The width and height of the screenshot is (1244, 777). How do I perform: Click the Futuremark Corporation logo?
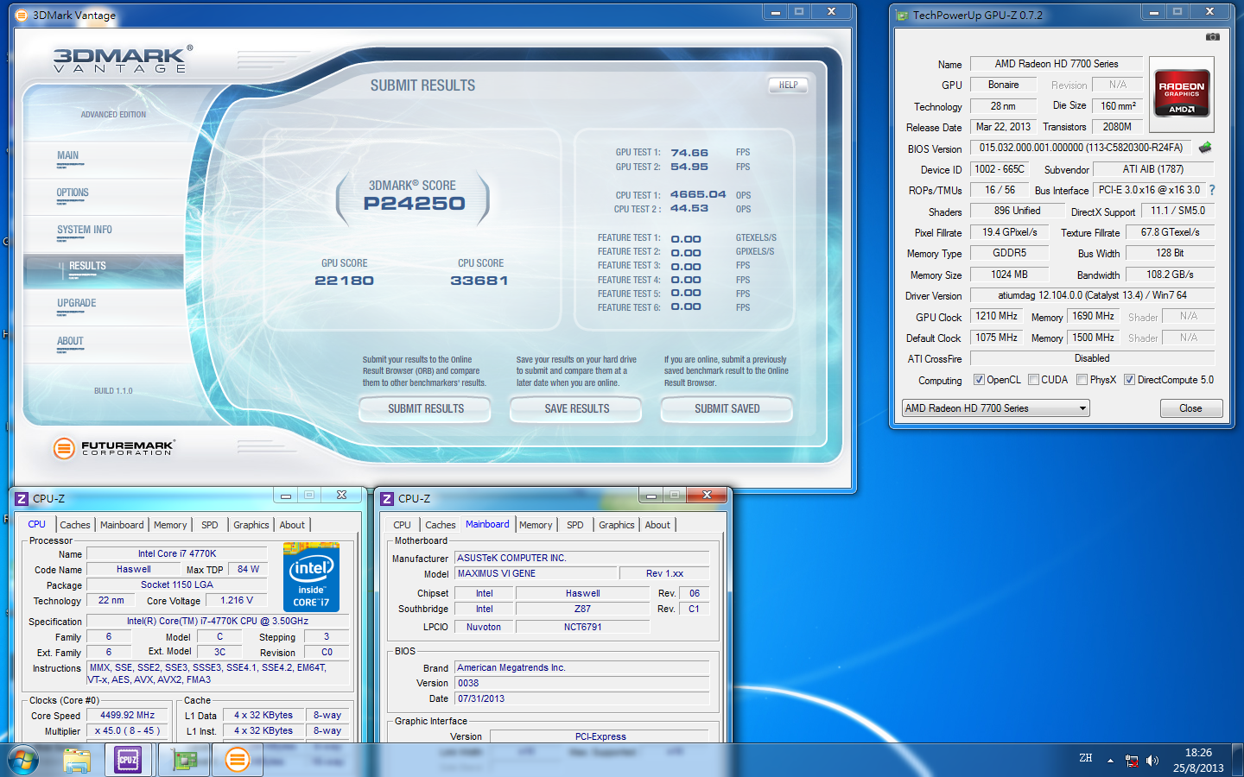113,447
